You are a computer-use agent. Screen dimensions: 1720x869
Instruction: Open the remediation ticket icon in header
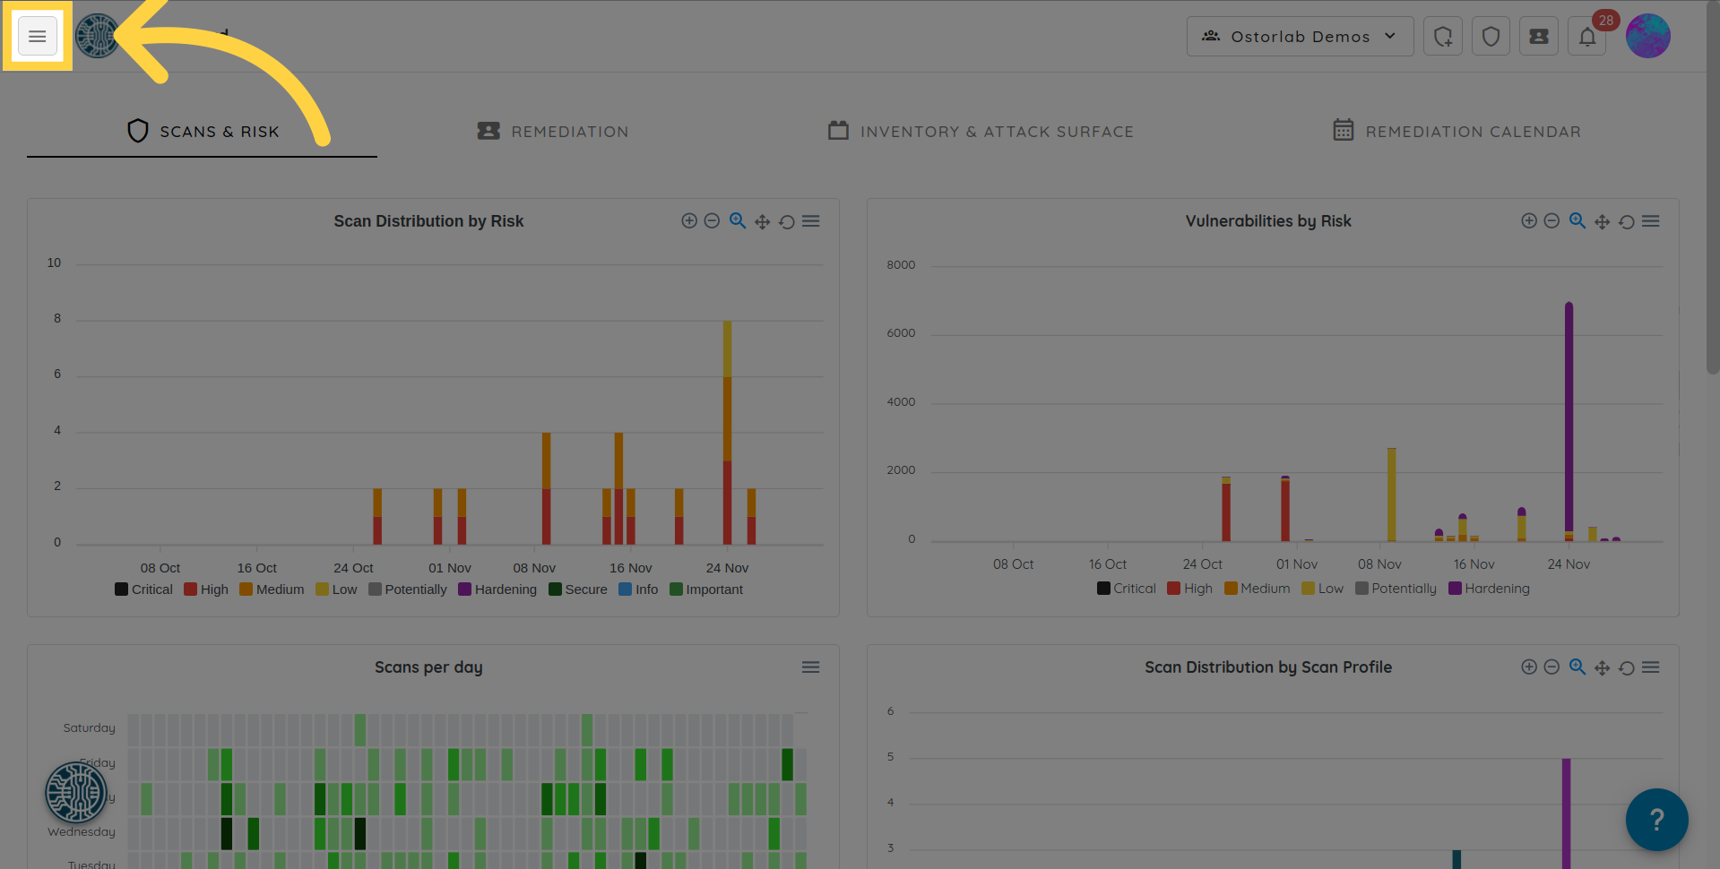click(1538, 37)
